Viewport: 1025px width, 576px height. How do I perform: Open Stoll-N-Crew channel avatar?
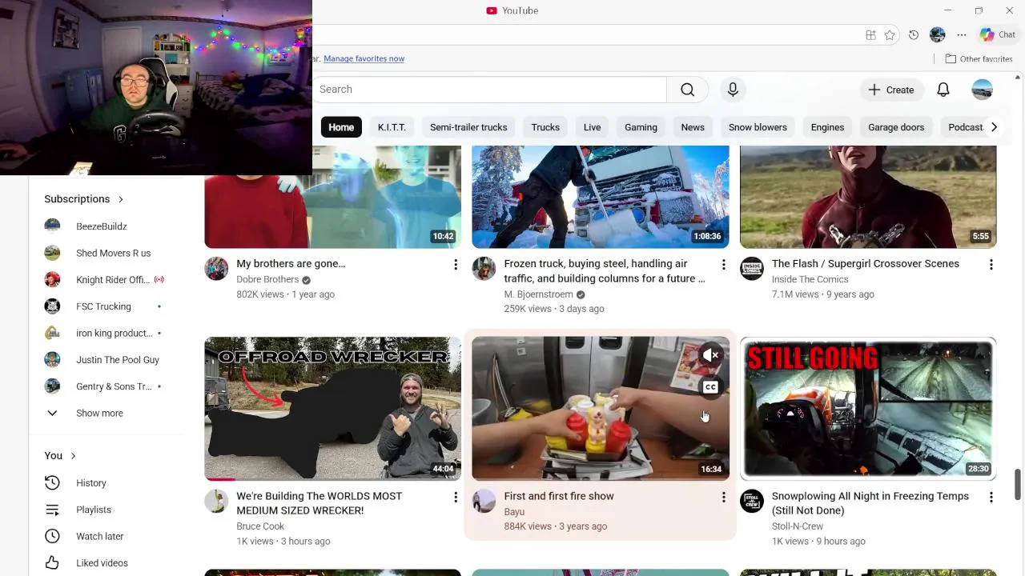[752, 502]
